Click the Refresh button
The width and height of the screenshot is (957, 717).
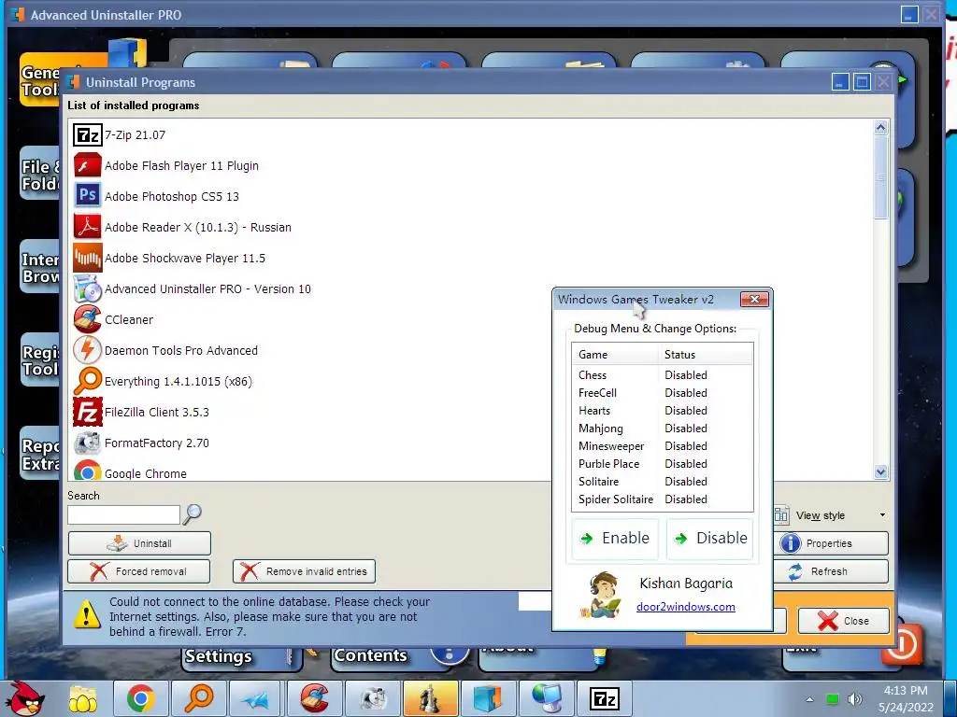(831, 571)
